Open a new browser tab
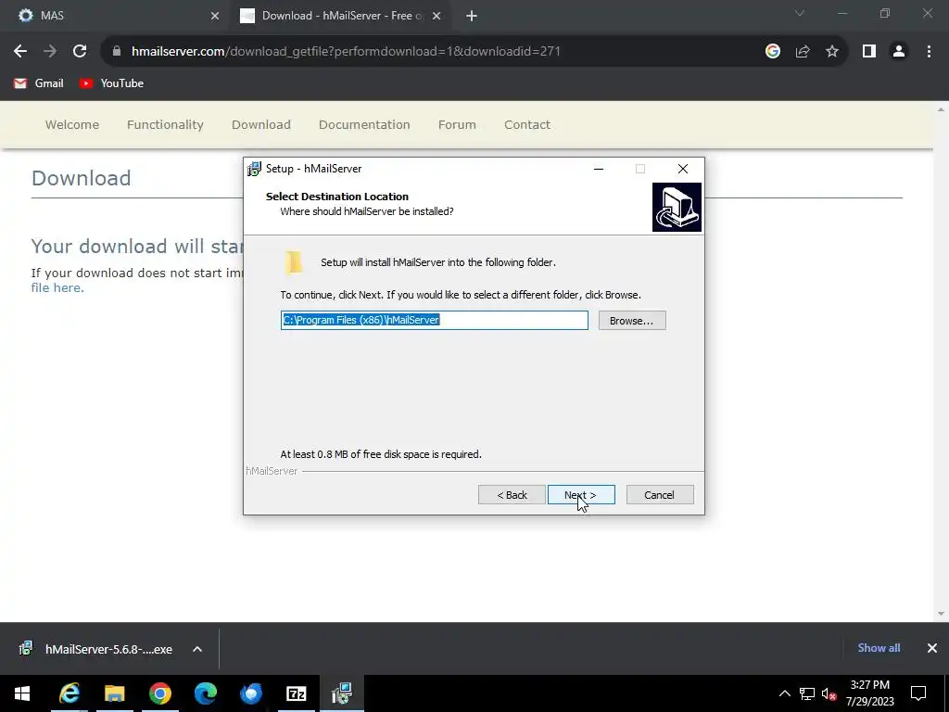The width and height of the screenshot is (949, 712). tap(472, 16)
